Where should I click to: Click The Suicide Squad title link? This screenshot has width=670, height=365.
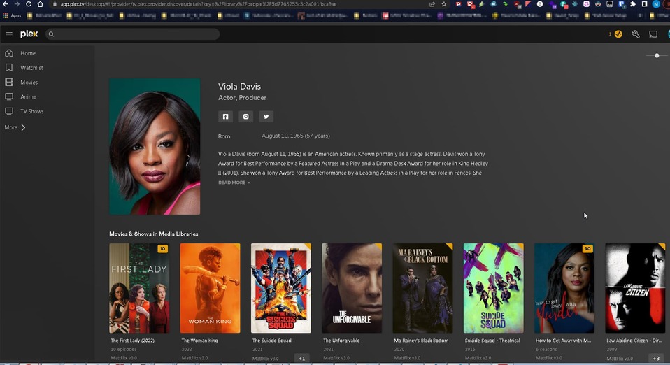click(272, 341)
